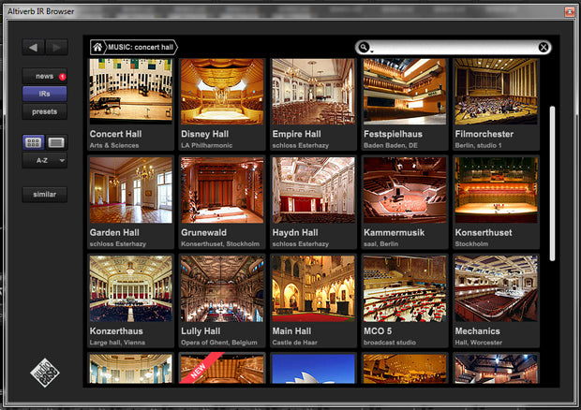The width and height of the screenshot is (581, 410).
Task: Click the 'Hall, Worcester' subtitle
Action: 478,343
